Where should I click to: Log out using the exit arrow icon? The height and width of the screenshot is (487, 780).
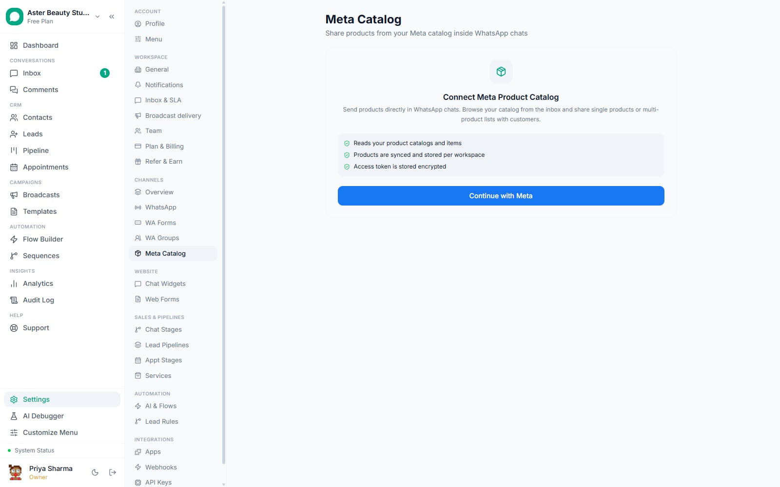[113, 472]
